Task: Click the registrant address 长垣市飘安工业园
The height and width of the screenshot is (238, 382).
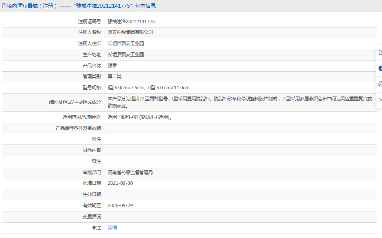Action: [x=126, y=43]
